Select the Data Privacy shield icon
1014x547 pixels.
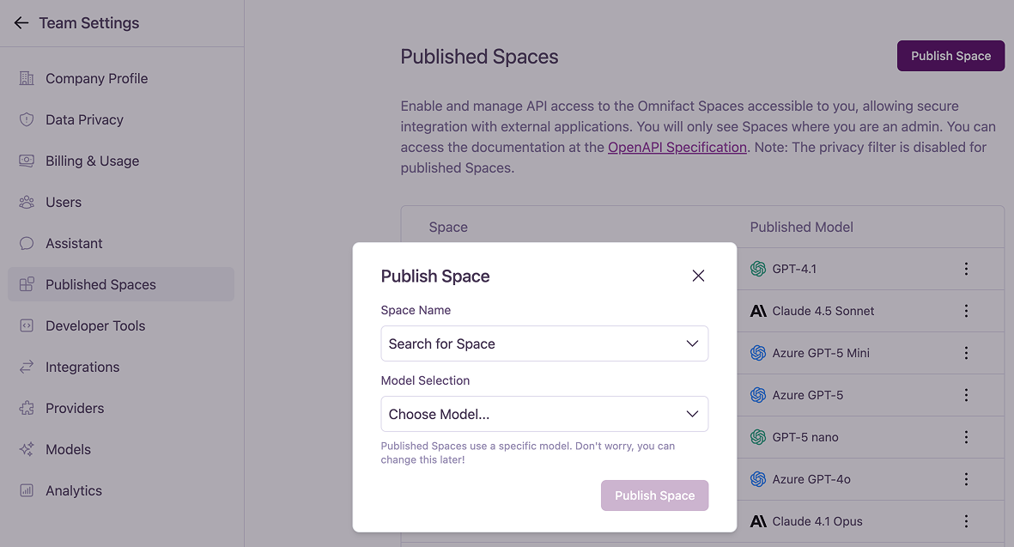27,119
